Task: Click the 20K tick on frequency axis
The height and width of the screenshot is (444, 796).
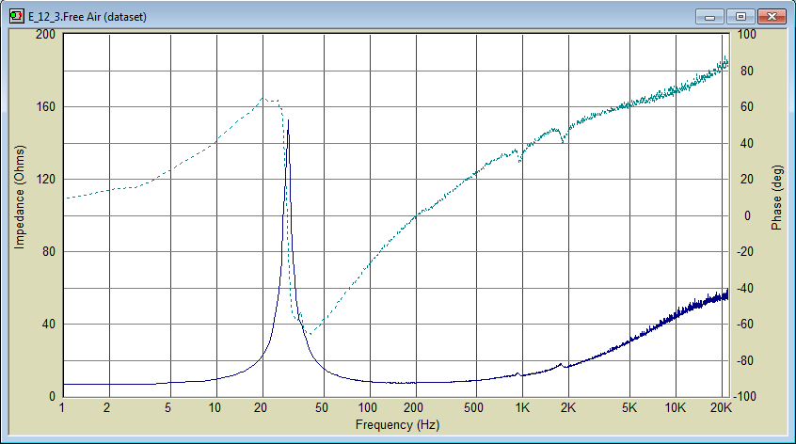Action: point(721,407)
